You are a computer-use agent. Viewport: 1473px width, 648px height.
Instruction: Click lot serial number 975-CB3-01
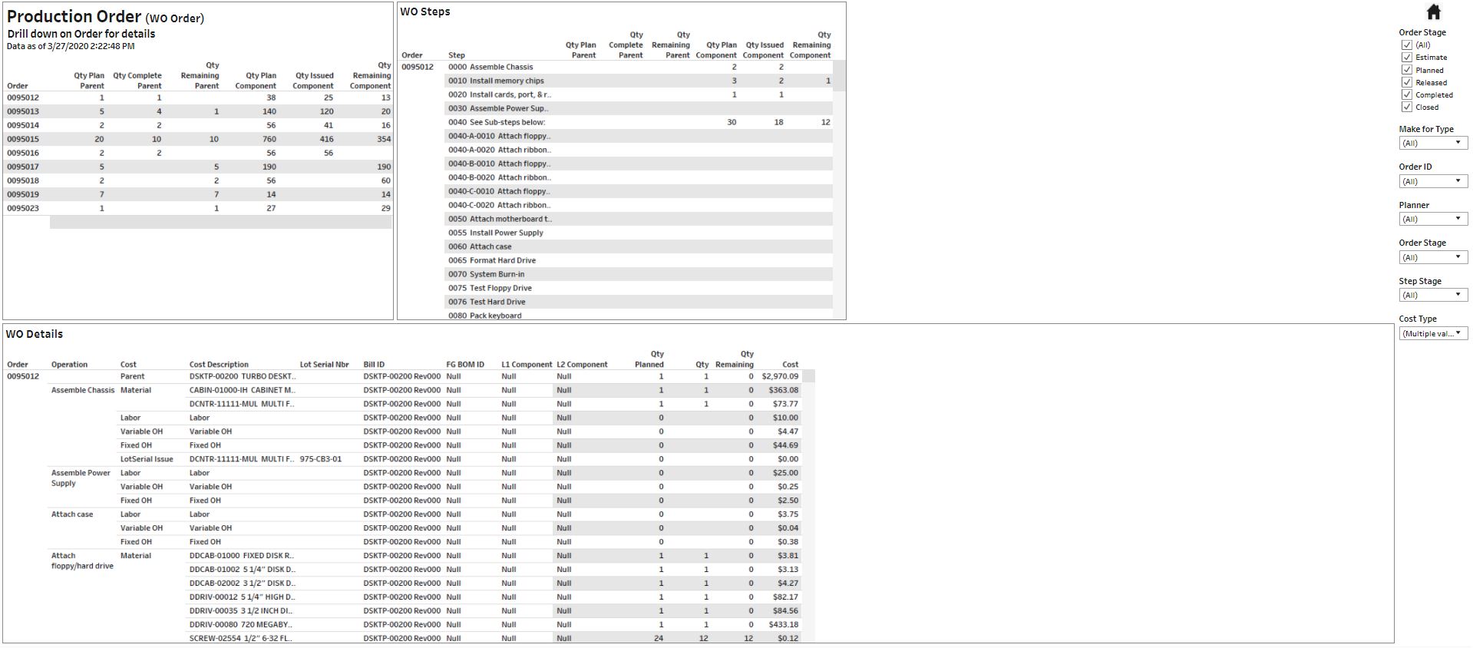click(321, 459)
